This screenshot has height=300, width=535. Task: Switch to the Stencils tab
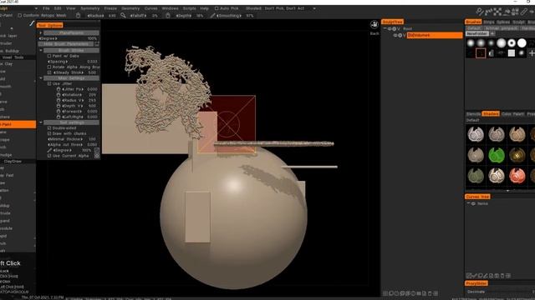[473, 113]
